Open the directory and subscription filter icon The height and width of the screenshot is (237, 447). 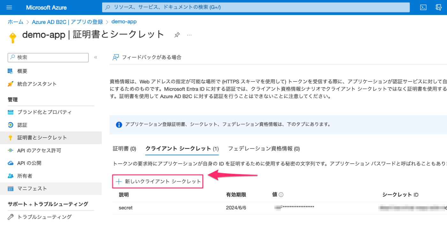(438, 7)
